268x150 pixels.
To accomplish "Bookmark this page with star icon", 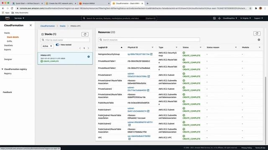I will coord(250,8).
